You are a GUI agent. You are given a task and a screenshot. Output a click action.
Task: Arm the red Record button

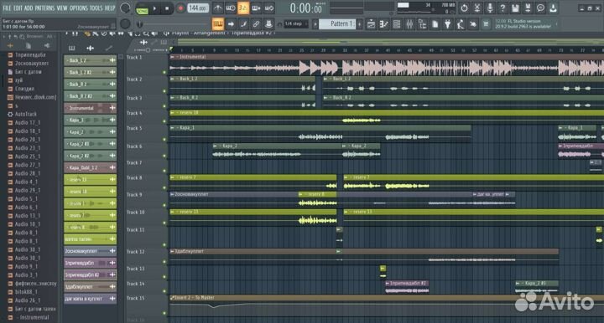pyautogui.click(x=180, y=8)
